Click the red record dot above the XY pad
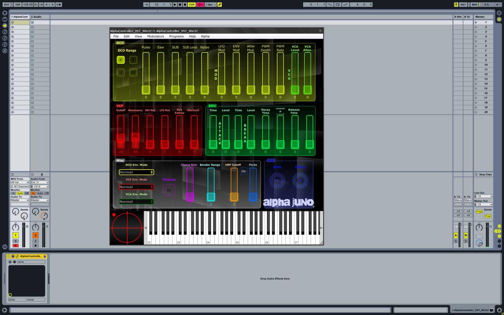The width and height of the screenshot is (504, 315). 114,215
